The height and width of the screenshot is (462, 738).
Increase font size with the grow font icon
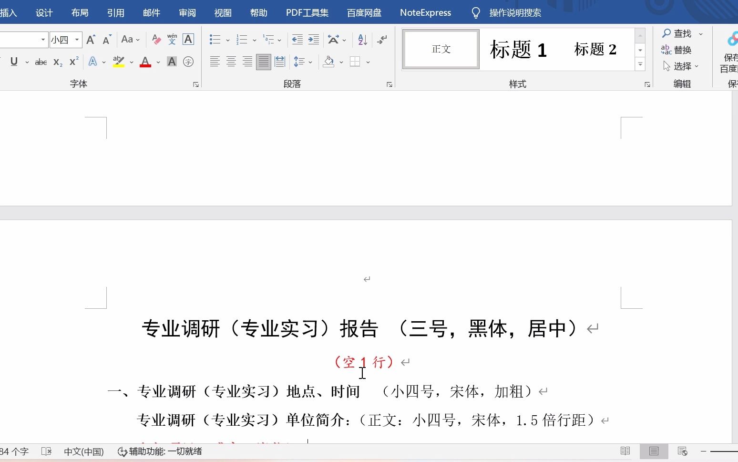[x=91, y=40]
